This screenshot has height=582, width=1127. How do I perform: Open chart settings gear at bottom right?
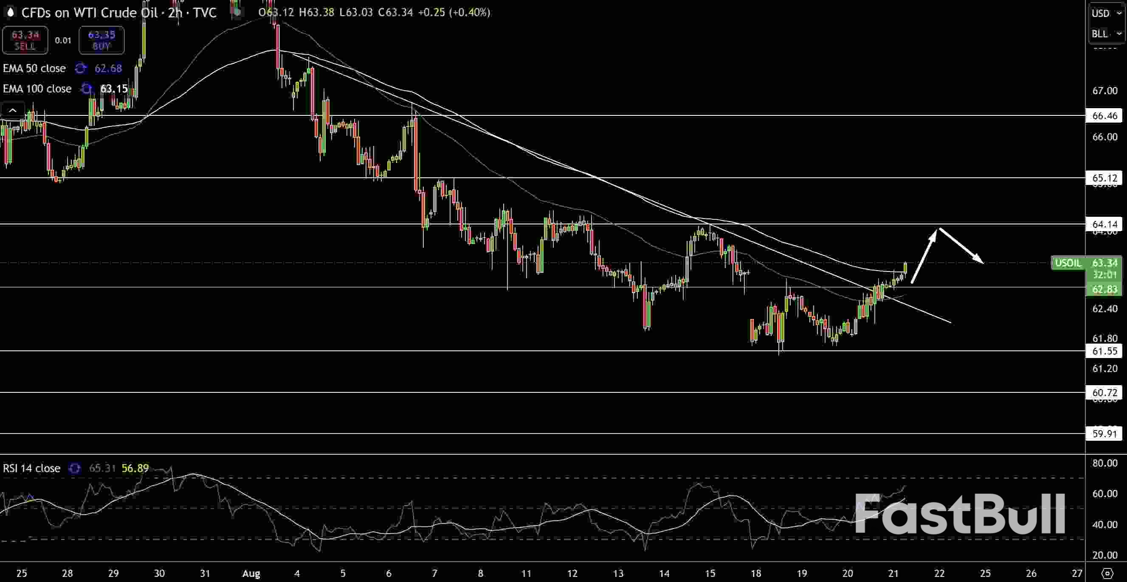point(1107,573)
